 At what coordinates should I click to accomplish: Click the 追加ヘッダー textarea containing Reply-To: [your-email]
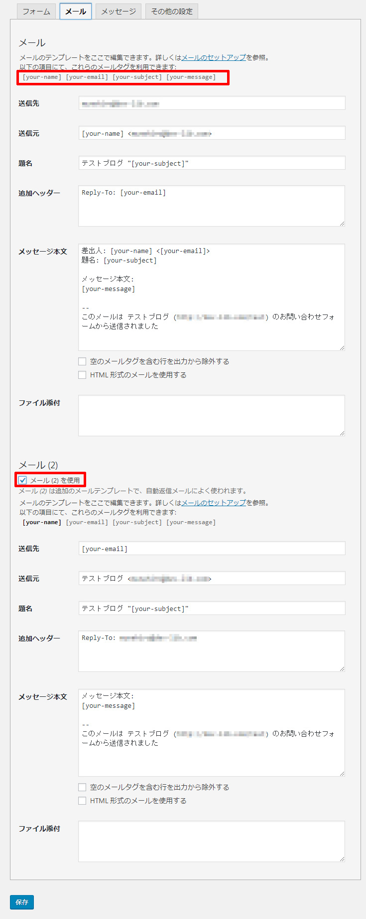pyautogui.click(x=212, y=206)
